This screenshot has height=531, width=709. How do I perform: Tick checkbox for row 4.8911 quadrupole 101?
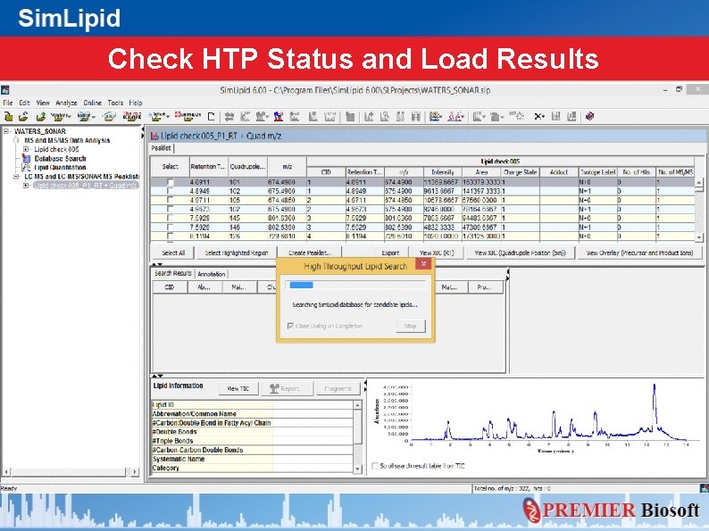(170, 182)
